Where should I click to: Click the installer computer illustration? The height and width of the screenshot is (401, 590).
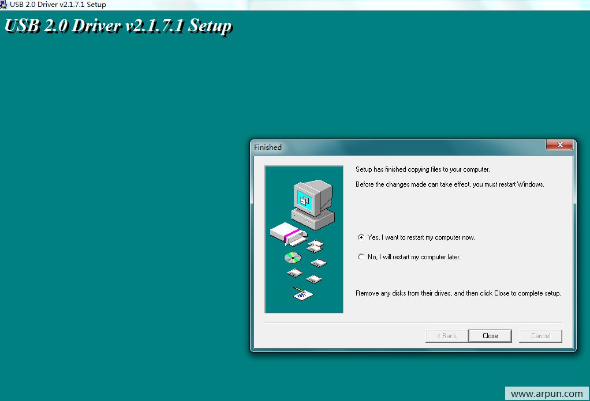coord(304,239)
